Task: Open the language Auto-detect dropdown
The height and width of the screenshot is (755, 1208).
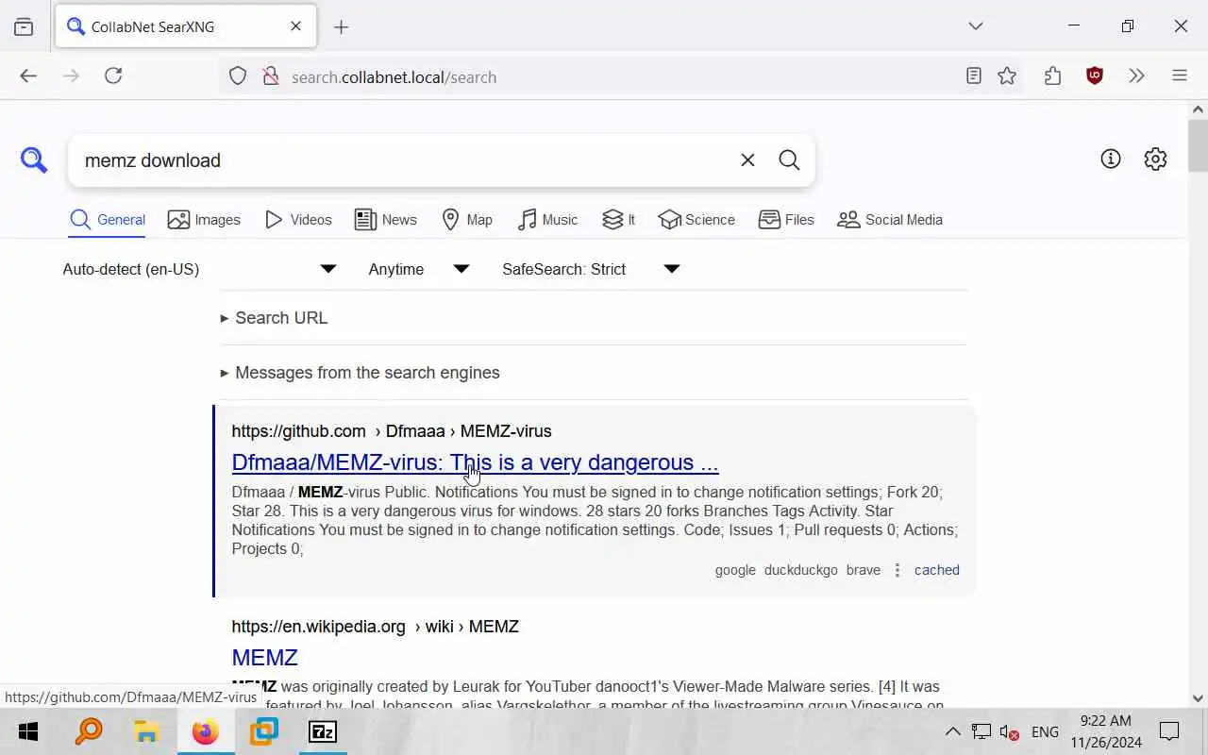Action: pos(199,269)
